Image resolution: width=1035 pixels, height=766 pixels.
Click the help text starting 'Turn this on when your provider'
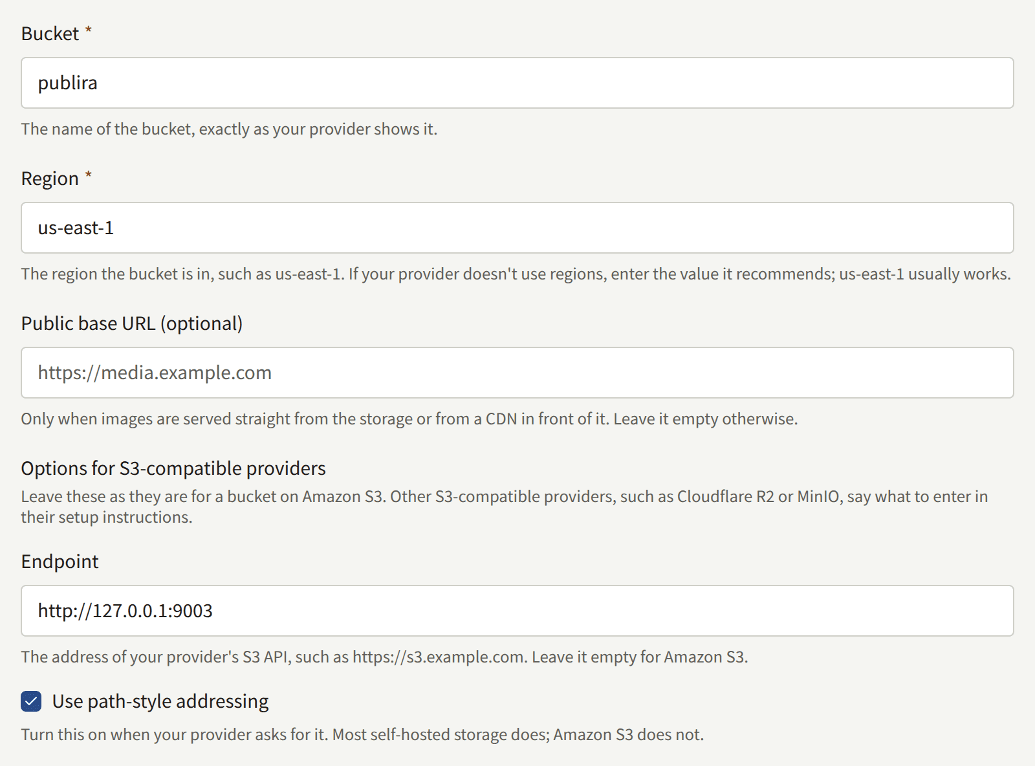pos(362,735)
